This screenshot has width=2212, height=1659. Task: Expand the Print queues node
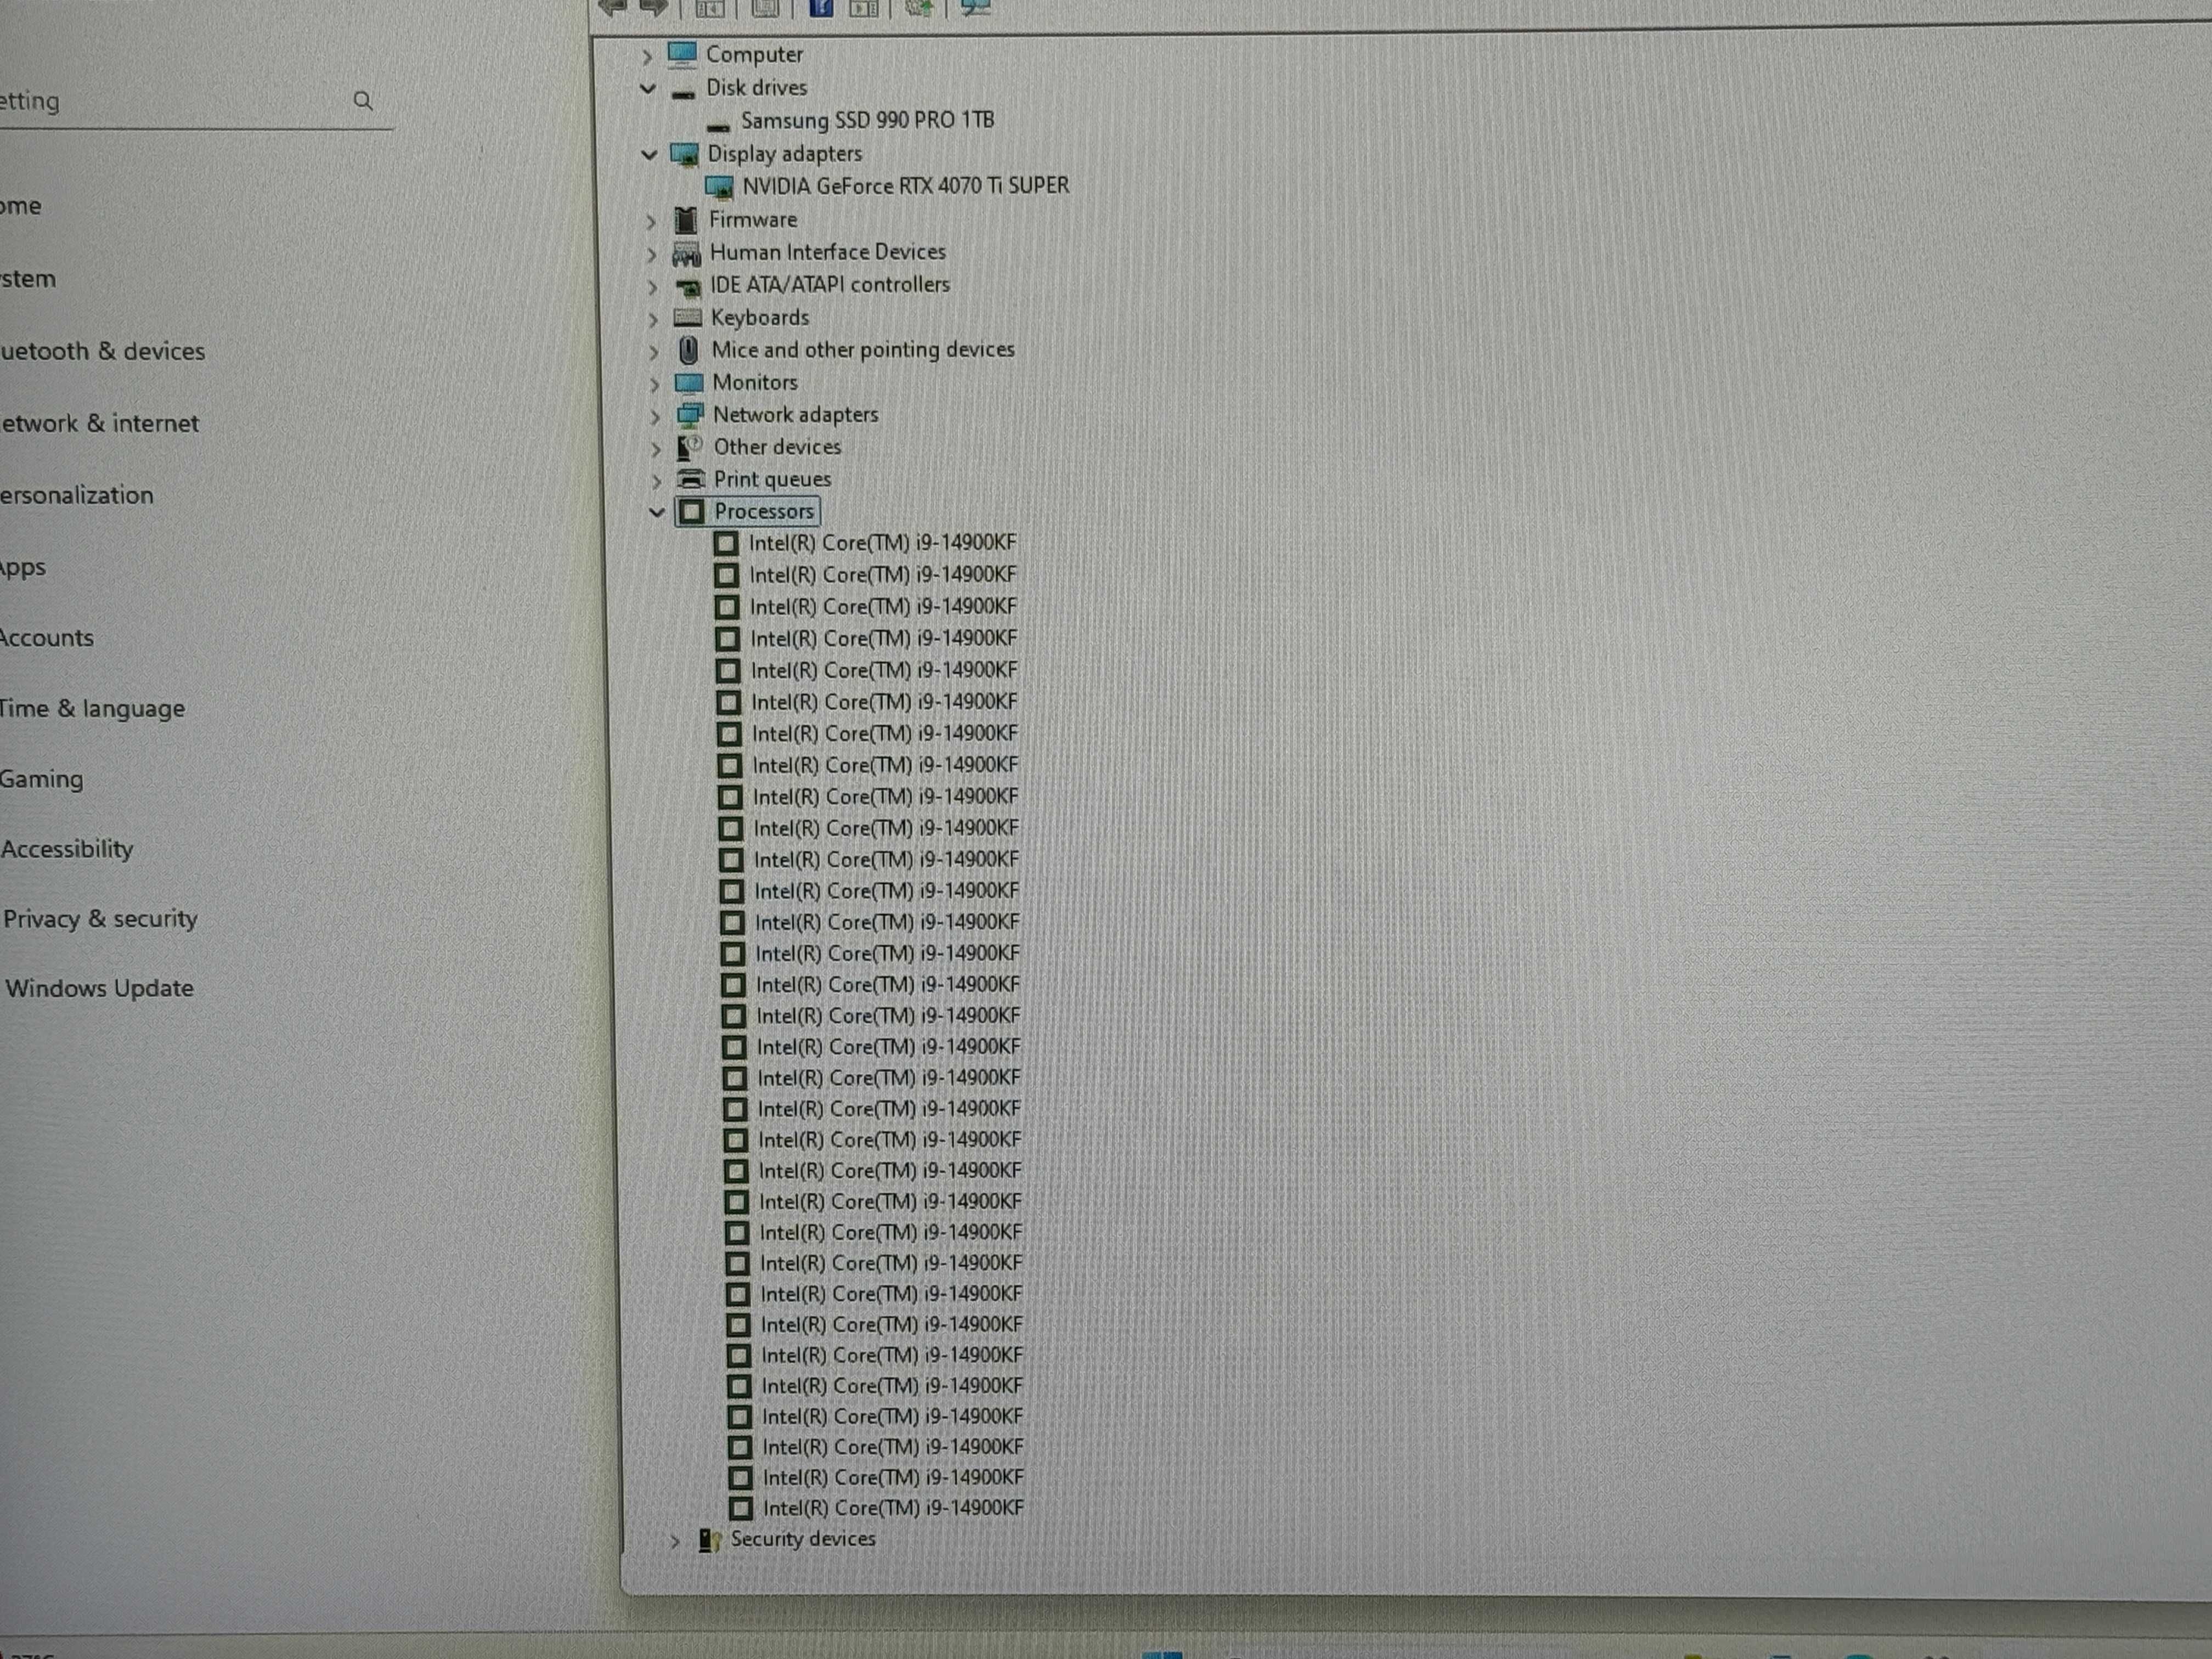click(657, 481)
